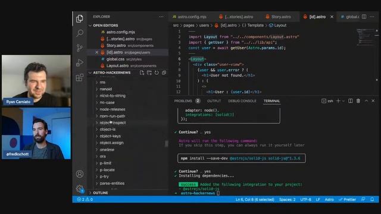Close the terminal panel
This screenshot has width=381, height=214.
coord(373,101)
